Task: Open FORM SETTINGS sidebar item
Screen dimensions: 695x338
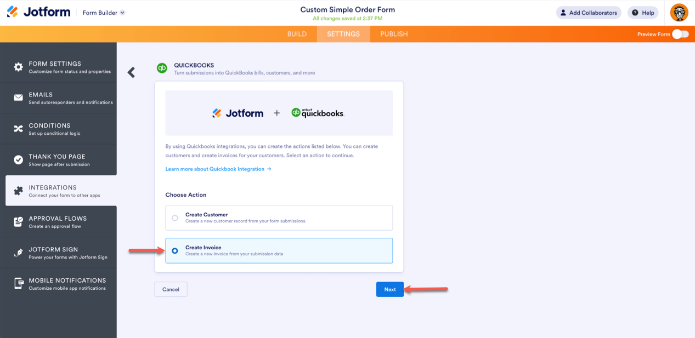Action: tap(58, 67)
